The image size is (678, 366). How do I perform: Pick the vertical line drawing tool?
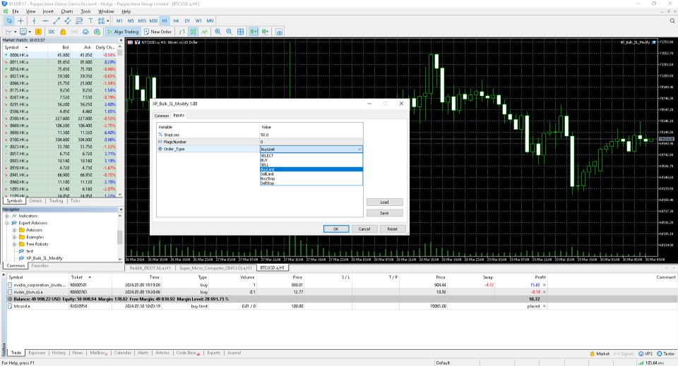(34, 20)
